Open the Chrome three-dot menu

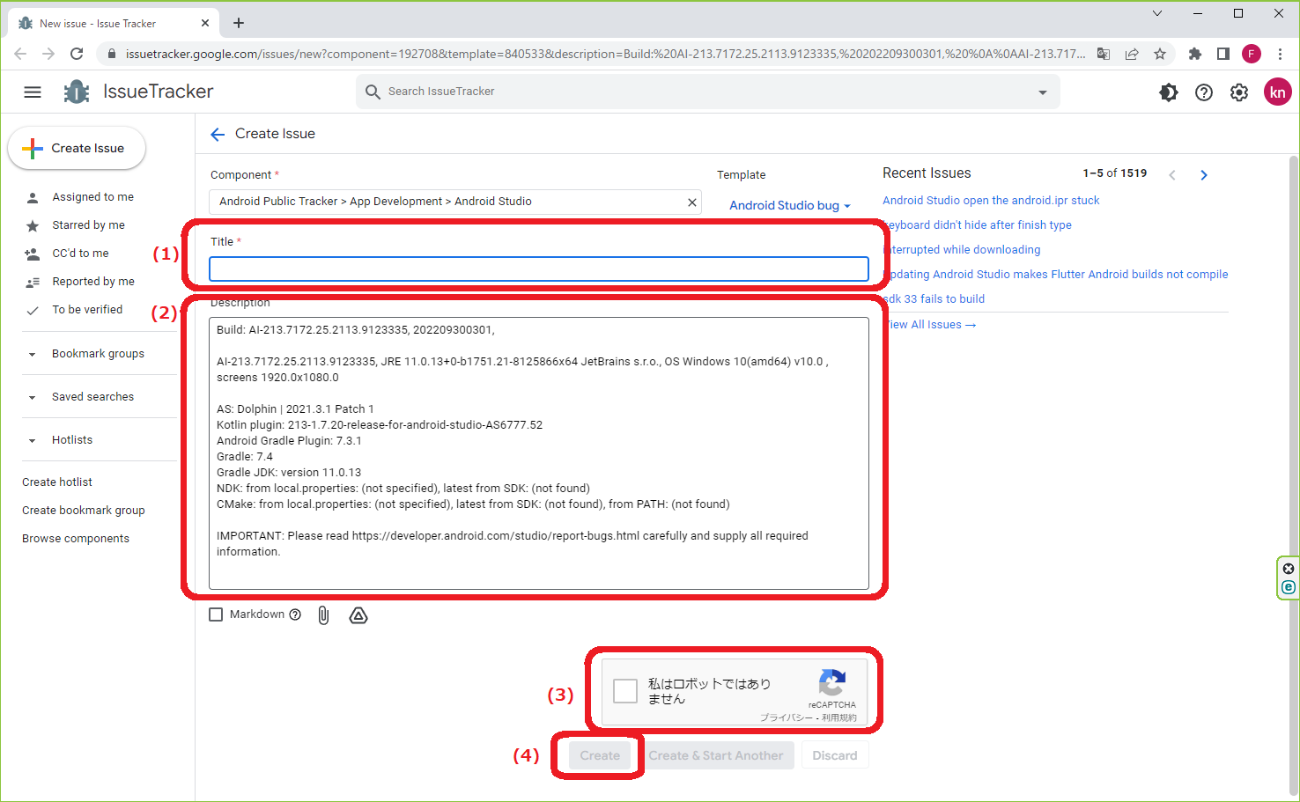[x=1280, y=54]
